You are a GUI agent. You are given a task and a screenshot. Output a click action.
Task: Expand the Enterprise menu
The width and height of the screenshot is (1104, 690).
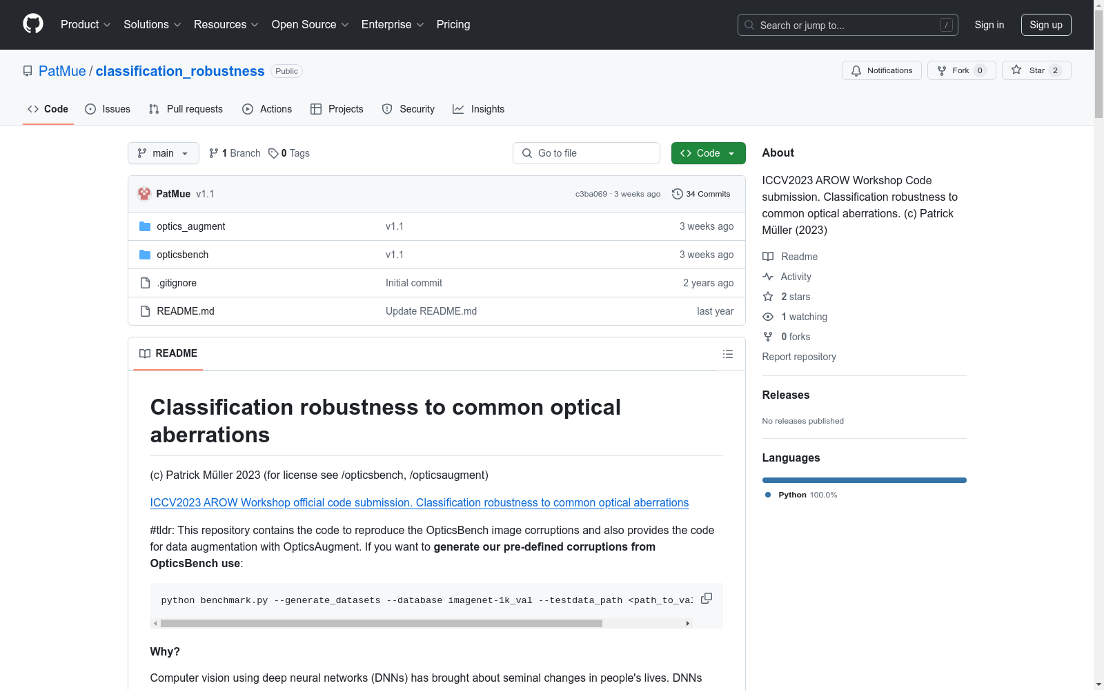click(393, 24)
